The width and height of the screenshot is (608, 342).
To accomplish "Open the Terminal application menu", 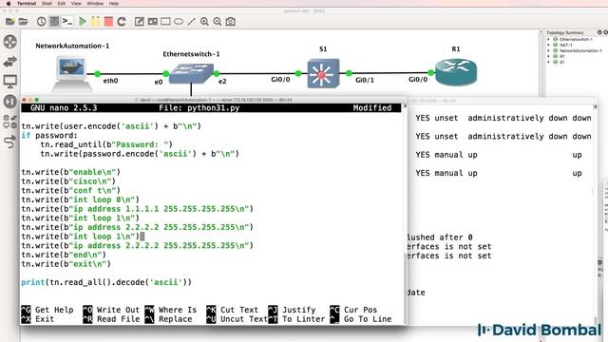I will click(27, 4).
